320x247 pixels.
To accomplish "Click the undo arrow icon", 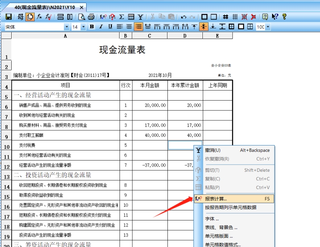I will tap(184, 17).
